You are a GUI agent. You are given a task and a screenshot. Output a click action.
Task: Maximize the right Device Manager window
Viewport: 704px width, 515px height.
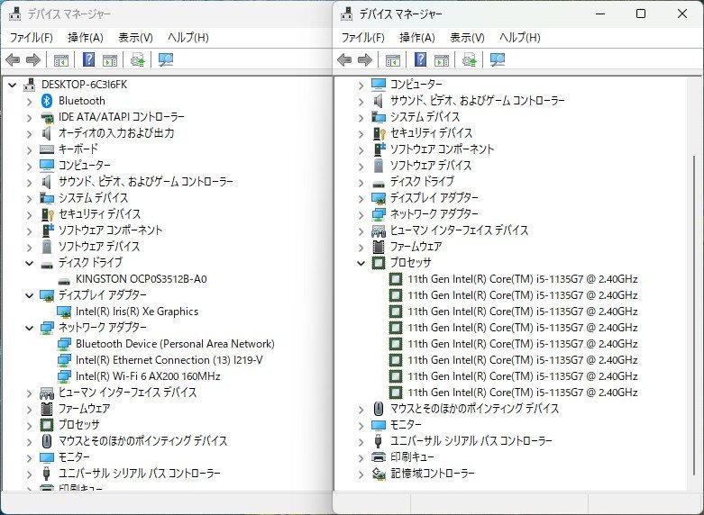pos(641,14)
